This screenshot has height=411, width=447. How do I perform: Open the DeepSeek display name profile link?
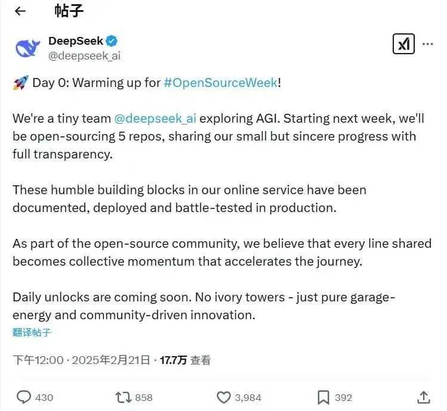click(x=76, y=41)
